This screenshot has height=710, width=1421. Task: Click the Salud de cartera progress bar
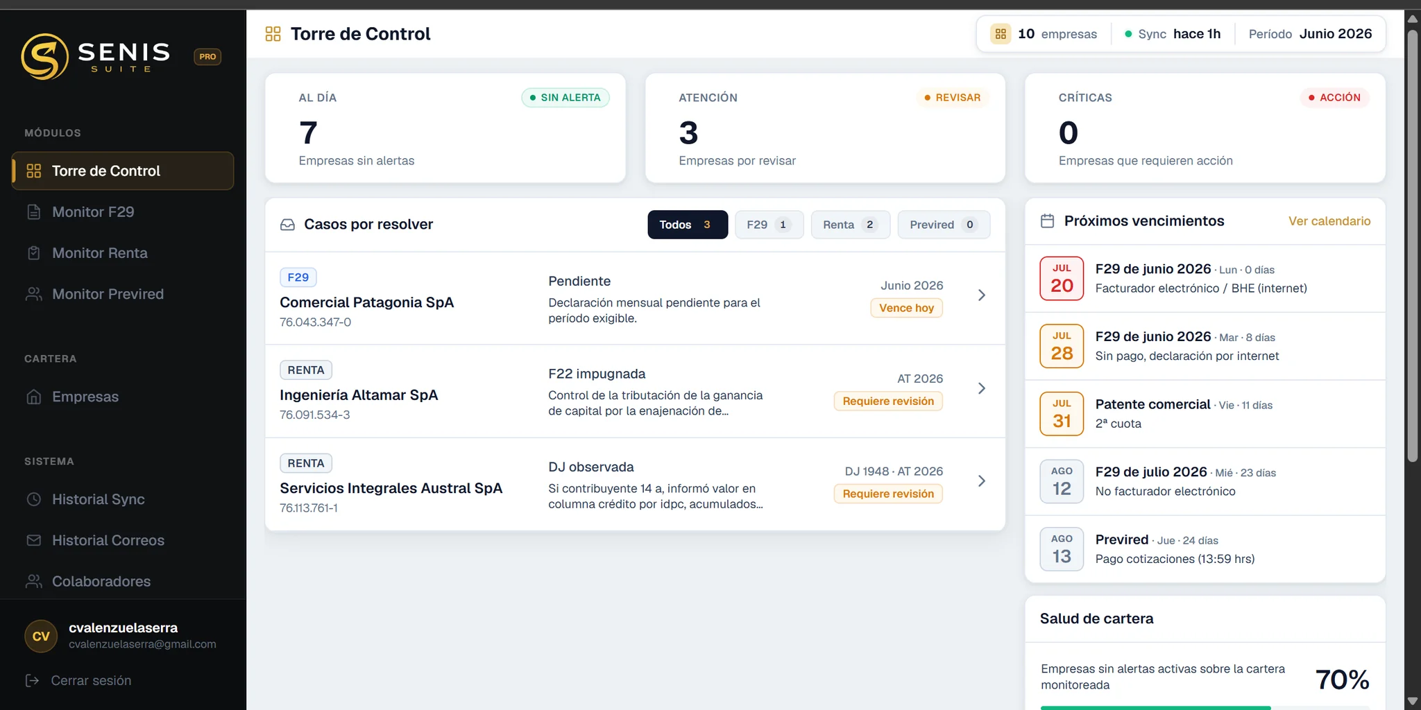pyautogui.click(x=1205, y=707)
